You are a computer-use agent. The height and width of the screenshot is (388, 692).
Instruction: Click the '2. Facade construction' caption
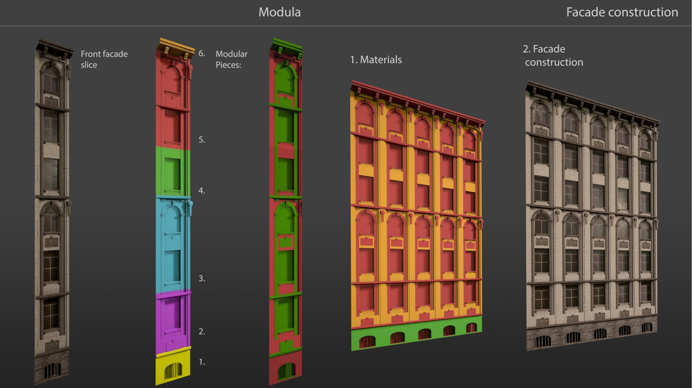pos(552,55)
